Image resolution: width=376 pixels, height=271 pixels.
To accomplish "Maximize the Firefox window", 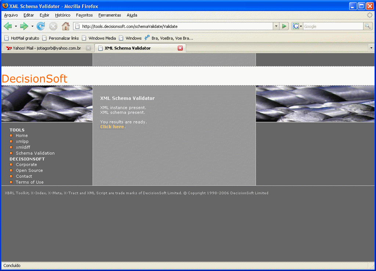I will pos(361,6).
